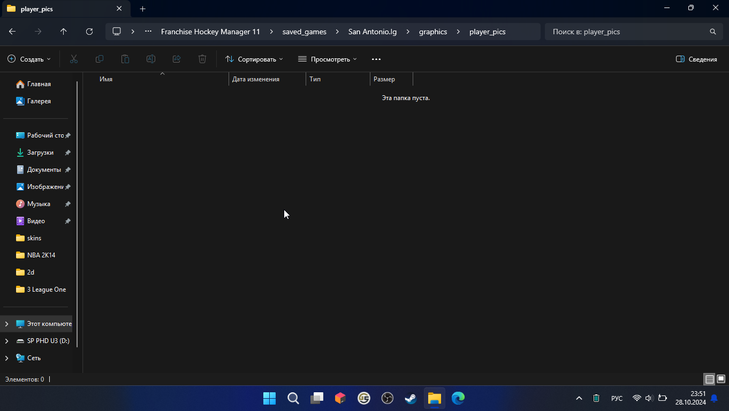Open OBS Studio from taskbar
Image resolution: width=729 pixels, height=411 pixels.
pos(387,398)
